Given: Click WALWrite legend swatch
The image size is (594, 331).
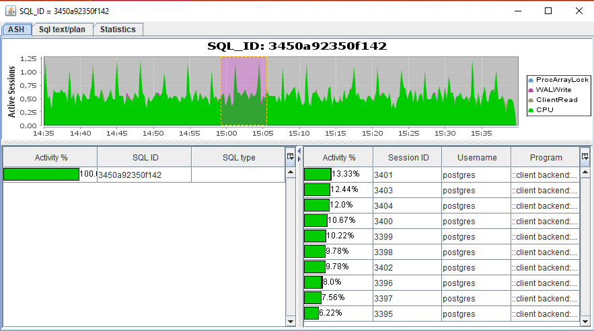Looking at the screenshot, I should point(531,90).
